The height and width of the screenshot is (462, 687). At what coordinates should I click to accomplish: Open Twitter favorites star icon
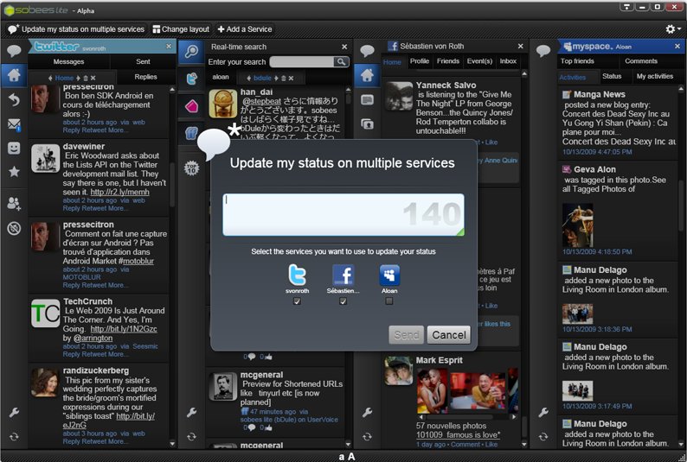(14, 172)
